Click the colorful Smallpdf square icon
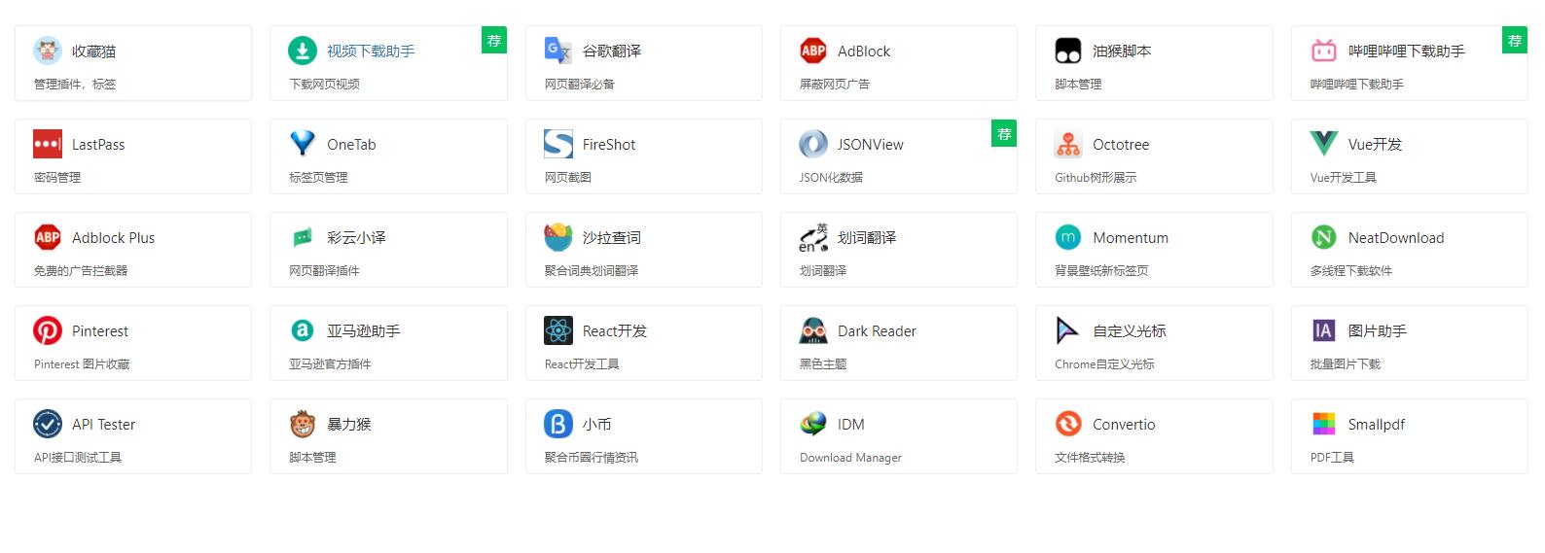The image size is (1545, 553). coord(1324,424)
